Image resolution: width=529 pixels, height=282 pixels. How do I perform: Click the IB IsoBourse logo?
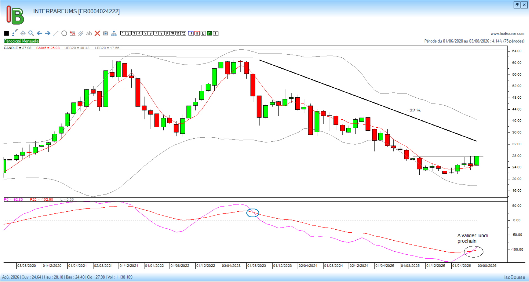[15, 15]
